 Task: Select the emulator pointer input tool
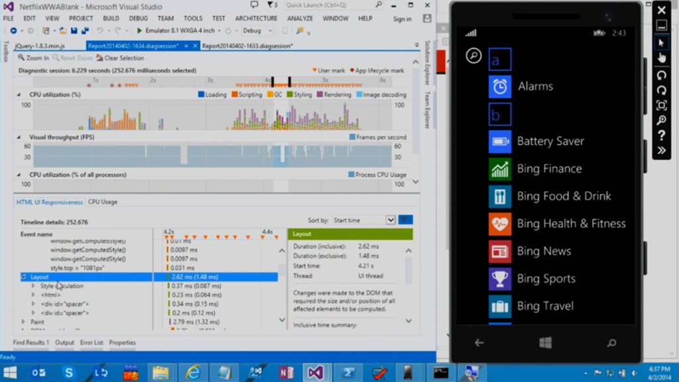click(x=661, y=43)
